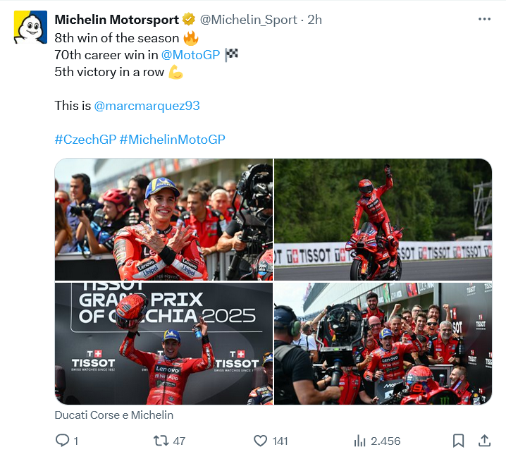Open the 2h timestamp link
506x459 pixels.
(x=314, y=20)
